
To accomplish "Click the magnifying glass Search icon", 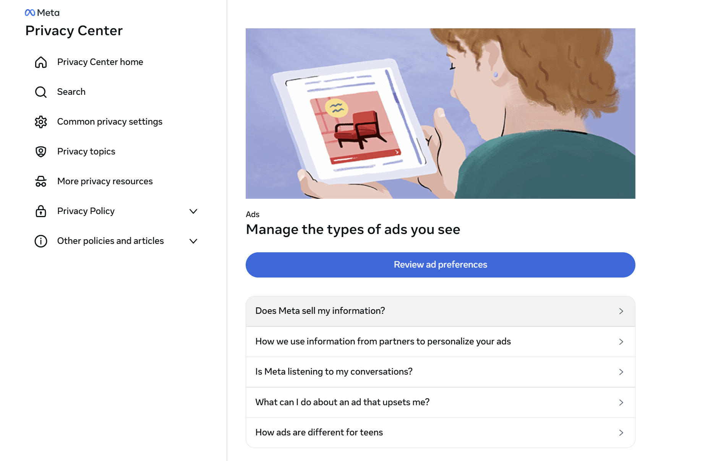I will (x=41, y=92).
